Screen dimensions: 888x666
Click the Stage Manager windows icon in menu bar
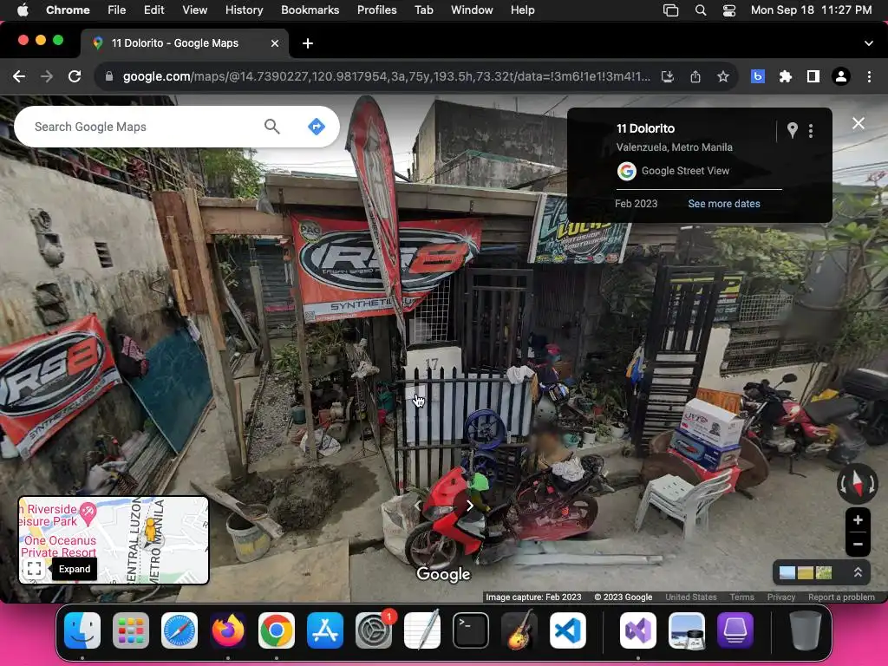click(x=670, y=10)
